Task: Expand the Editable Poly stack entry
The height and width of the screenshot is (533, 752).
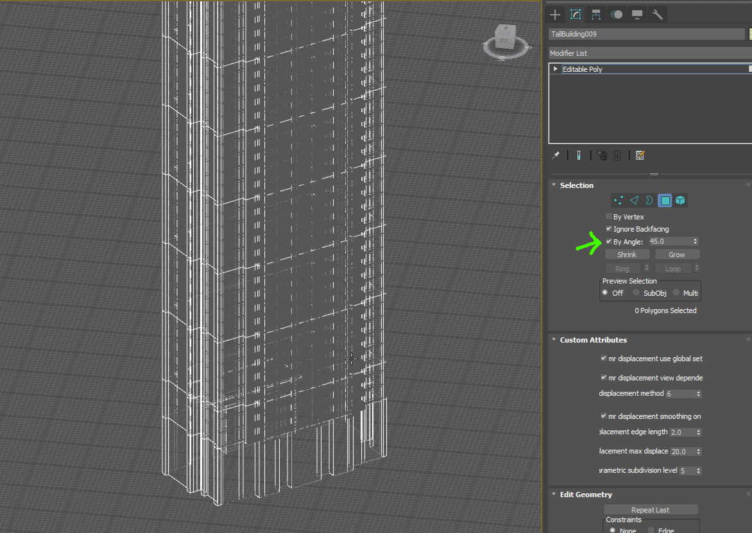Action: [x=556, y=69]
